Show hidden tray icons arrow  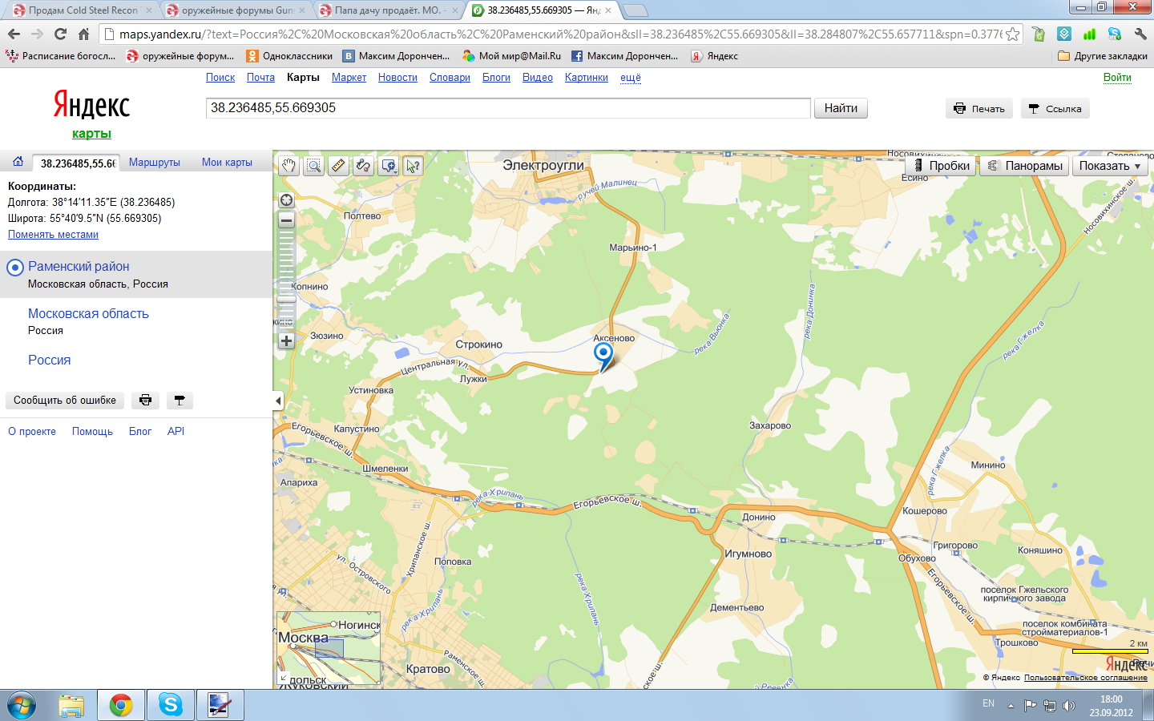1011,706
